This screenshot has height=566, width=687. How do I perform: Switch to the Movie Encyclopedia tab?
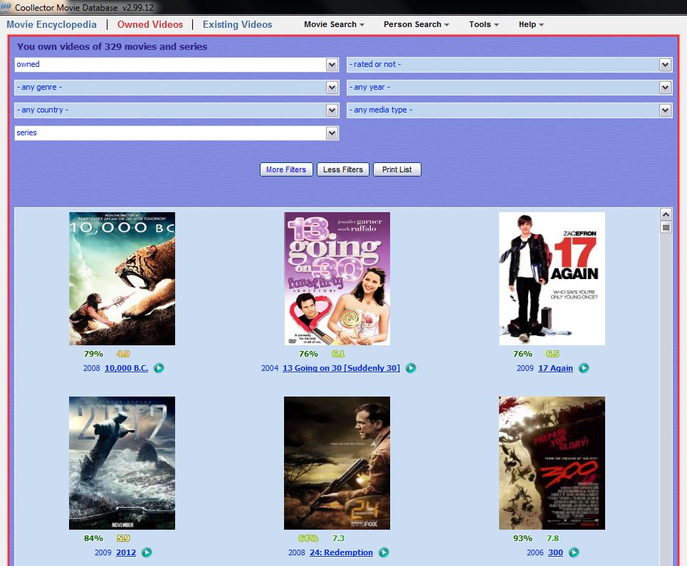[51, 24]
